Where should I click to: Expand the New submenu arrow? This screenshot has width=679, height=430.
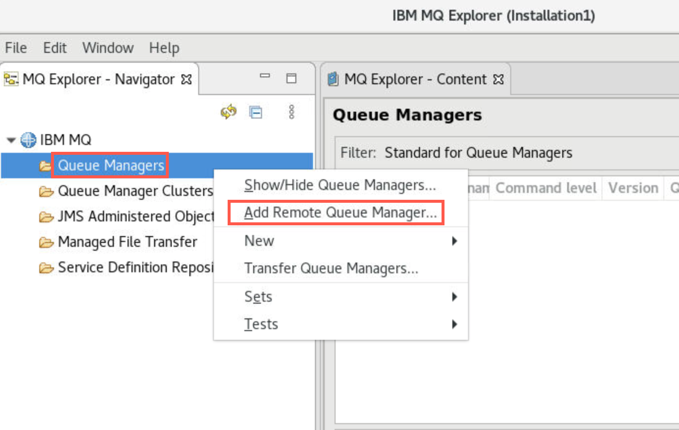click(x=454, y=241)
